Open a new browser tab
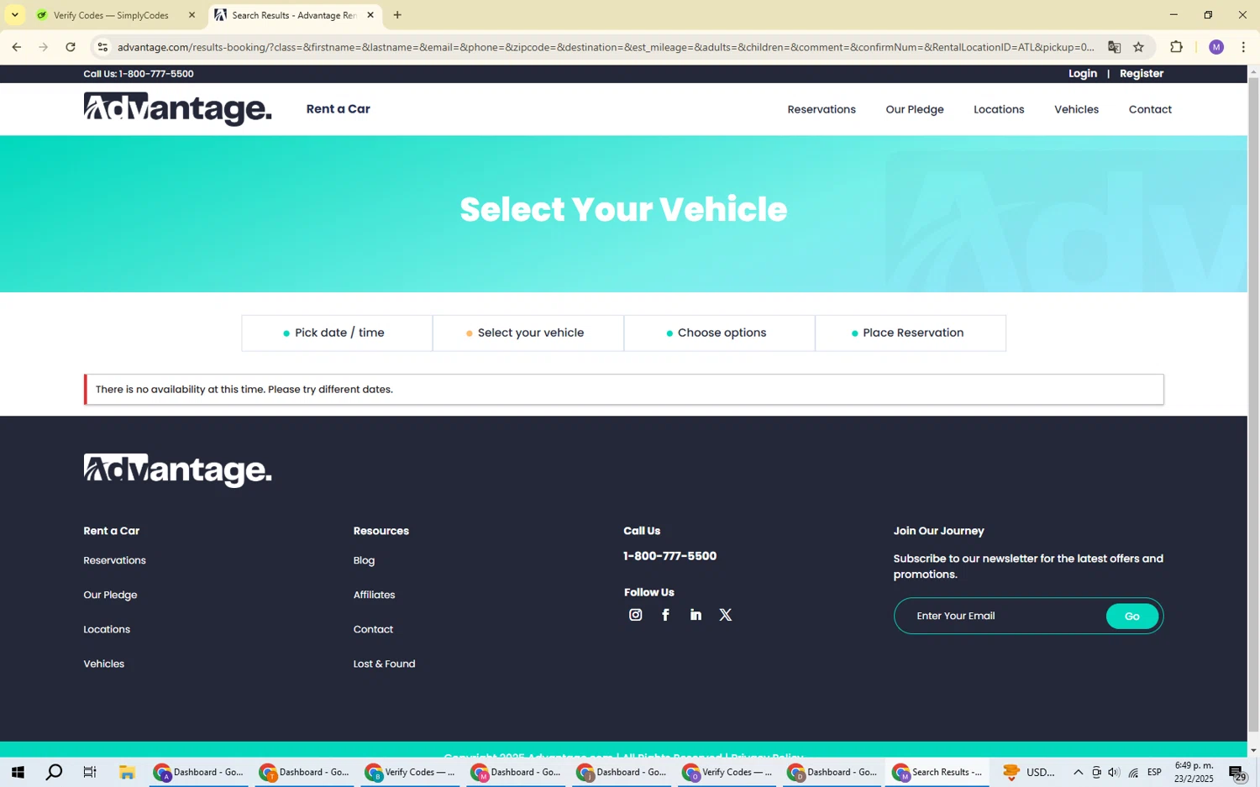1260x787 pixels. coord(397,15)
